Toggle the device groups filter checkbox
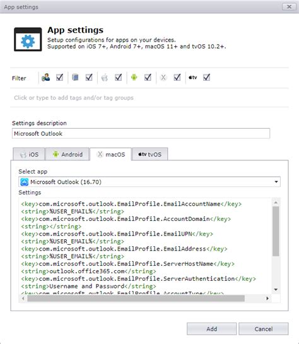Viewport: 299px width, 344px height. click(89, 77)
